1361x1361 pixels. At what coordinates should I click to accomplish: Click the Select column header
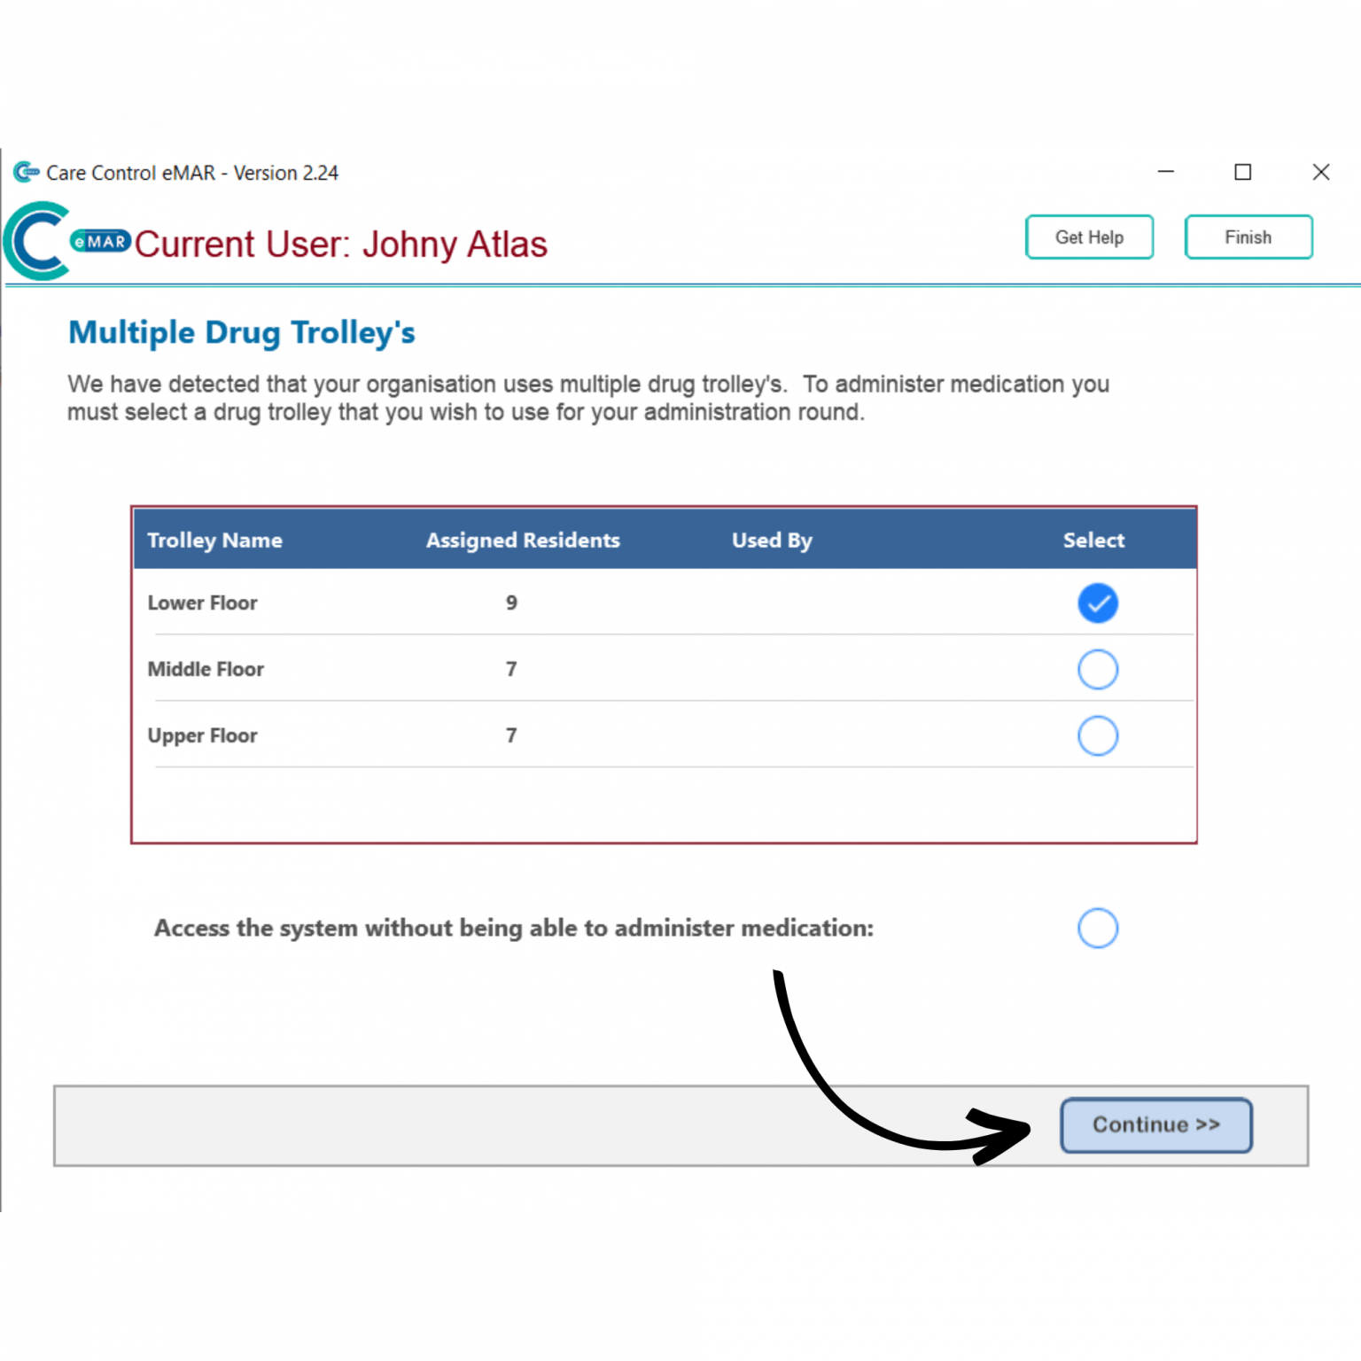(1093, 541)
